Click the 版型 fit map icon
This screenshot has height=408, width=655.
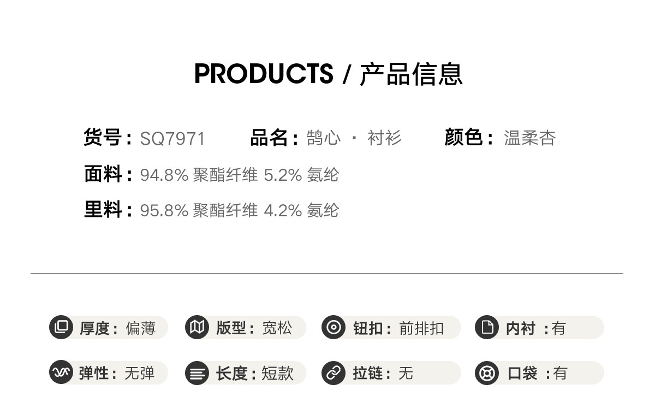pyautogui.click(x=197, y=328)
